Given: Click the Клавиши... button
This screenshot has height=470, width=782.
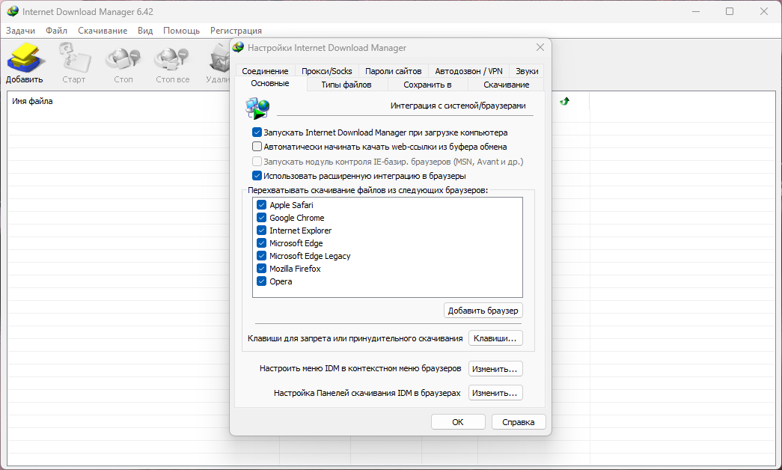Looking at the screenshot, I should pos(495,338).
